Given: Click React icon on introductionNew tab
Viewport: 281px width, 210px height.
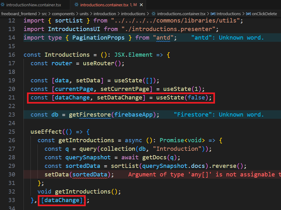Looking at the screenshot, I should point(3,5).
